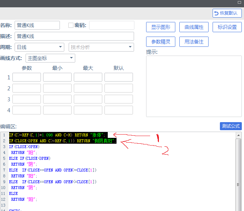Viewport: 244px width, 211px height.
Task: Click row 4 最小 field
Action: click(57, 110)
